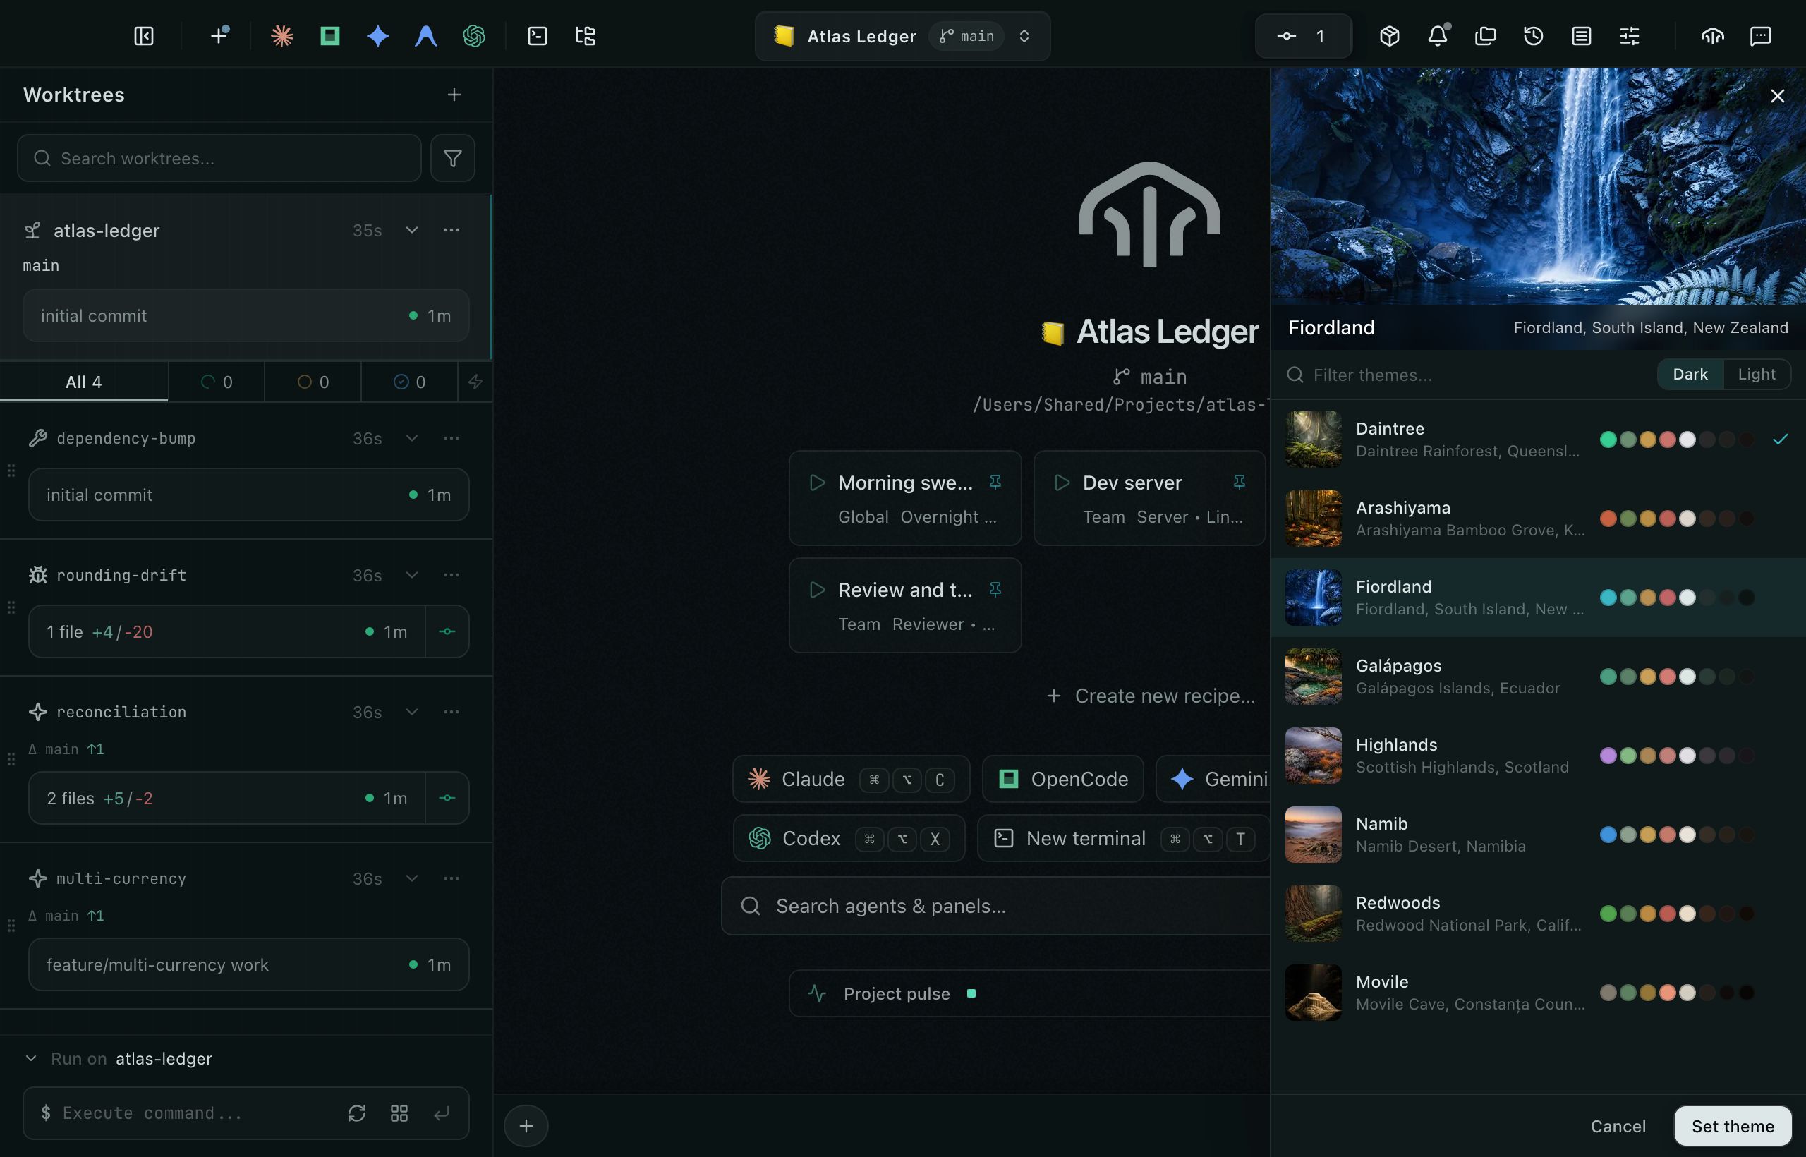Open the worktree filter funnel button
Image resolution: width=1806 pixels, height=1157 pixels.
tap(452, 158)
